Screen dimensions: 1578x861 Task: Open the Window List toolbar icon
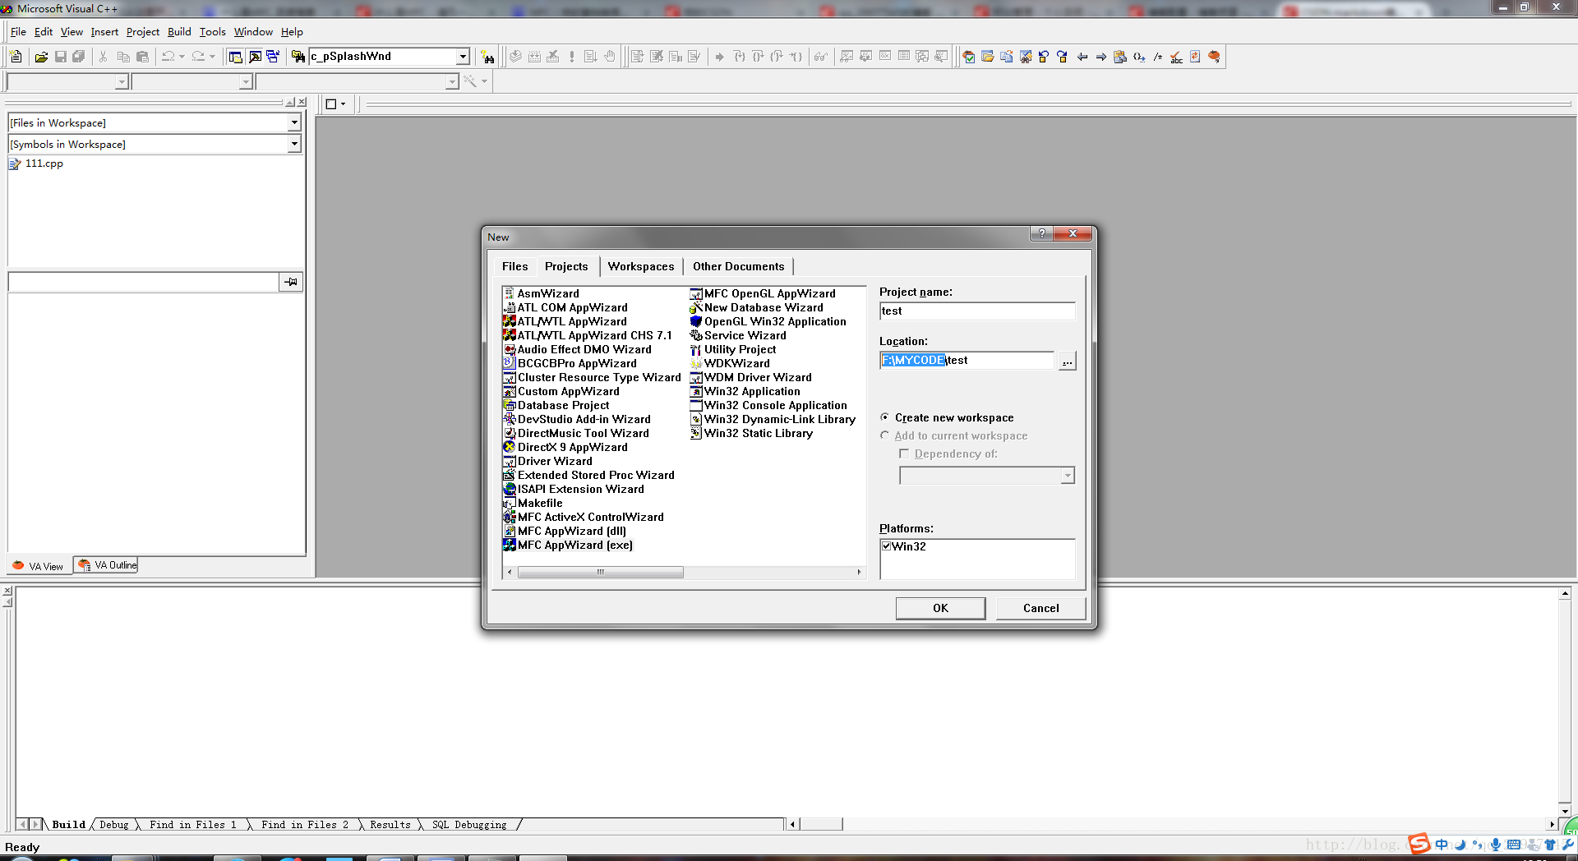click(x=273, y=57)
